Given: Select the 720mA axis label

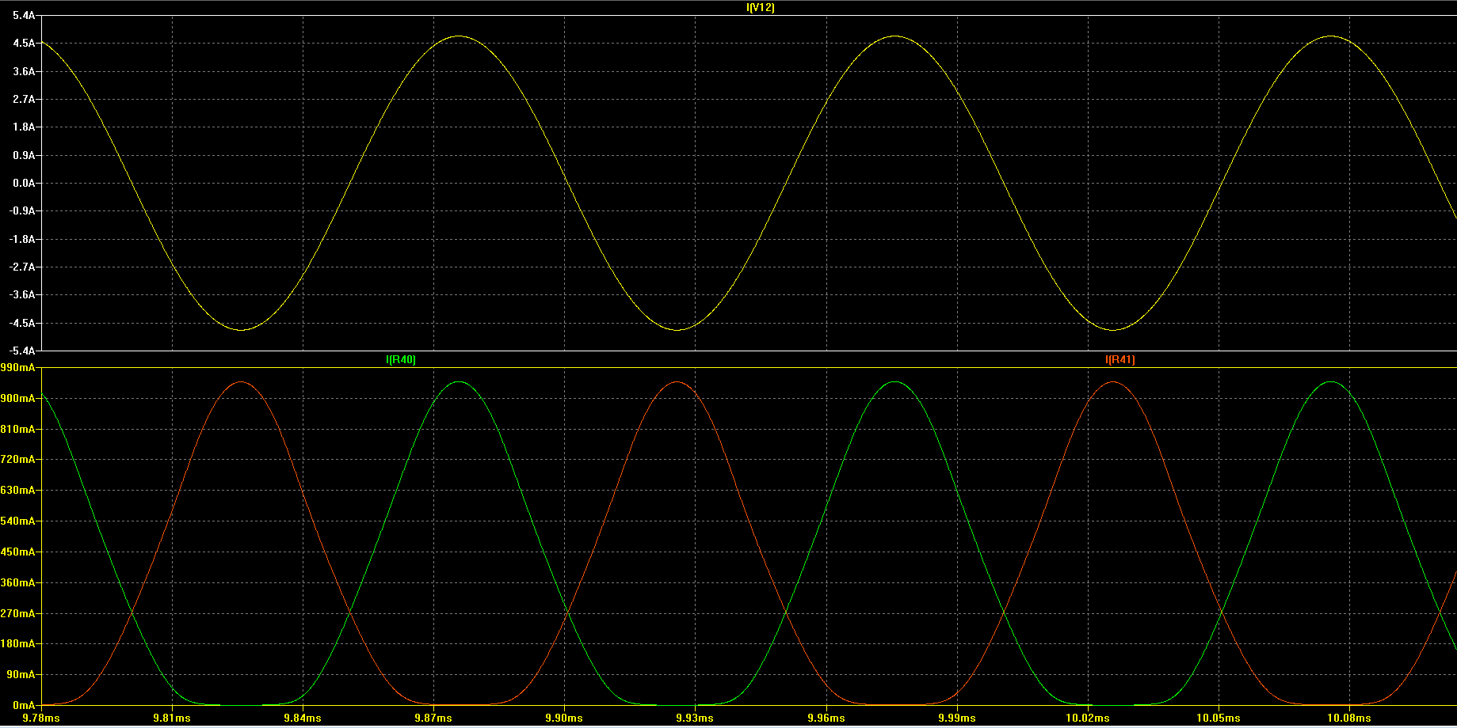Looking at the screenshot, I should pyautogui.click(x=18, y=460).
